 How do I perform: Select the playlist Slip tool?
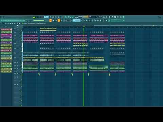click(12, 23)
